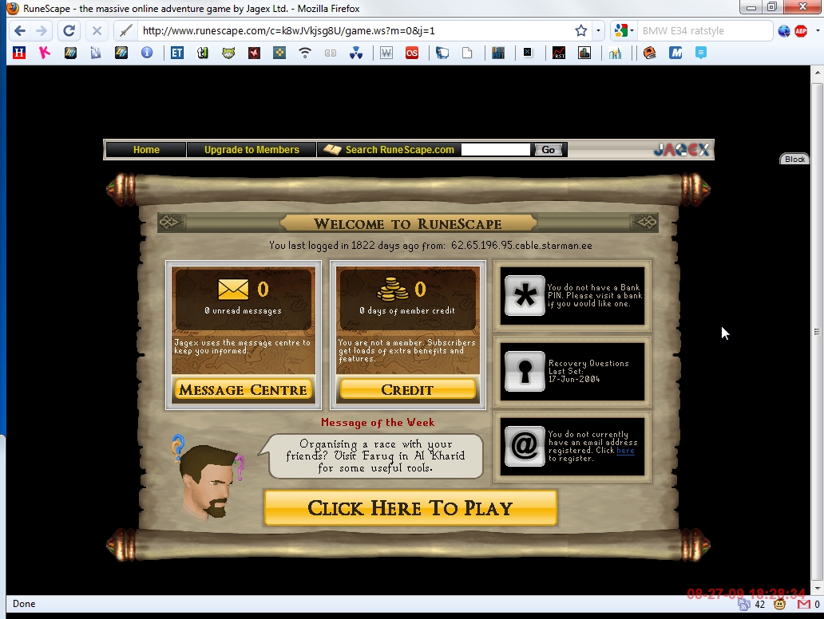Open the bar chart bookmark icon
824x619 pixels.
584,53
